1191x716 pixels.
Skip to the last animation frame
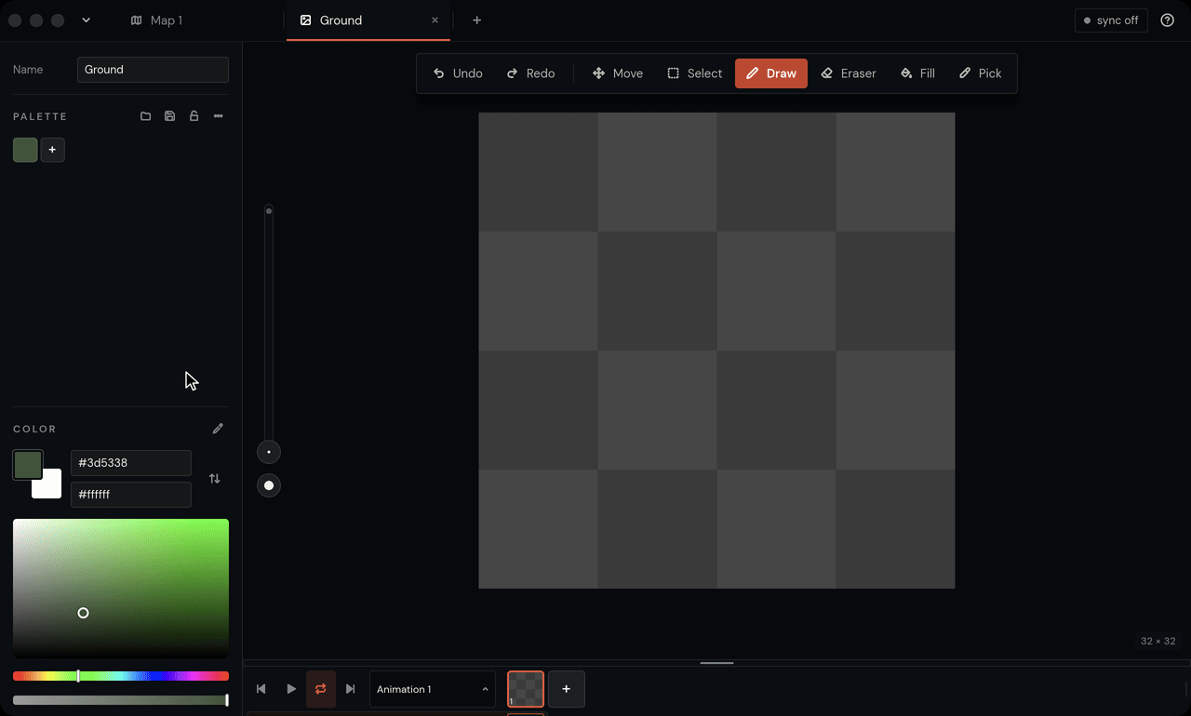click(x=351, y=689)
